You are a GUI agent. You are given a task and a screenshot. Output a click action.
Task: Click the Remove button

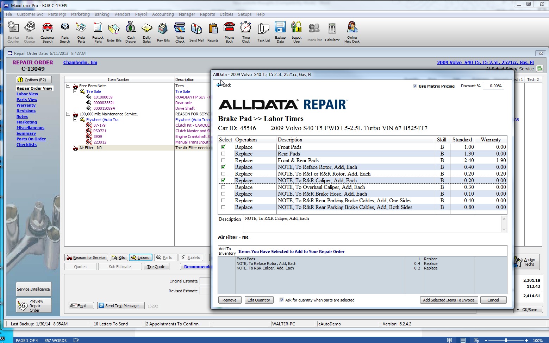[230, 300]
